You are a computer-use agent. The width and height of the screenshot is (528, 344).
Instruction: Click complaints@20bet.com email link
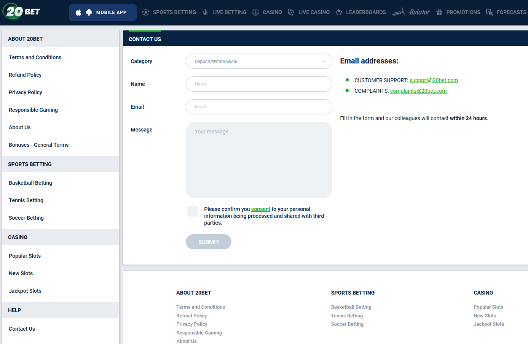(x=418, y=91)
